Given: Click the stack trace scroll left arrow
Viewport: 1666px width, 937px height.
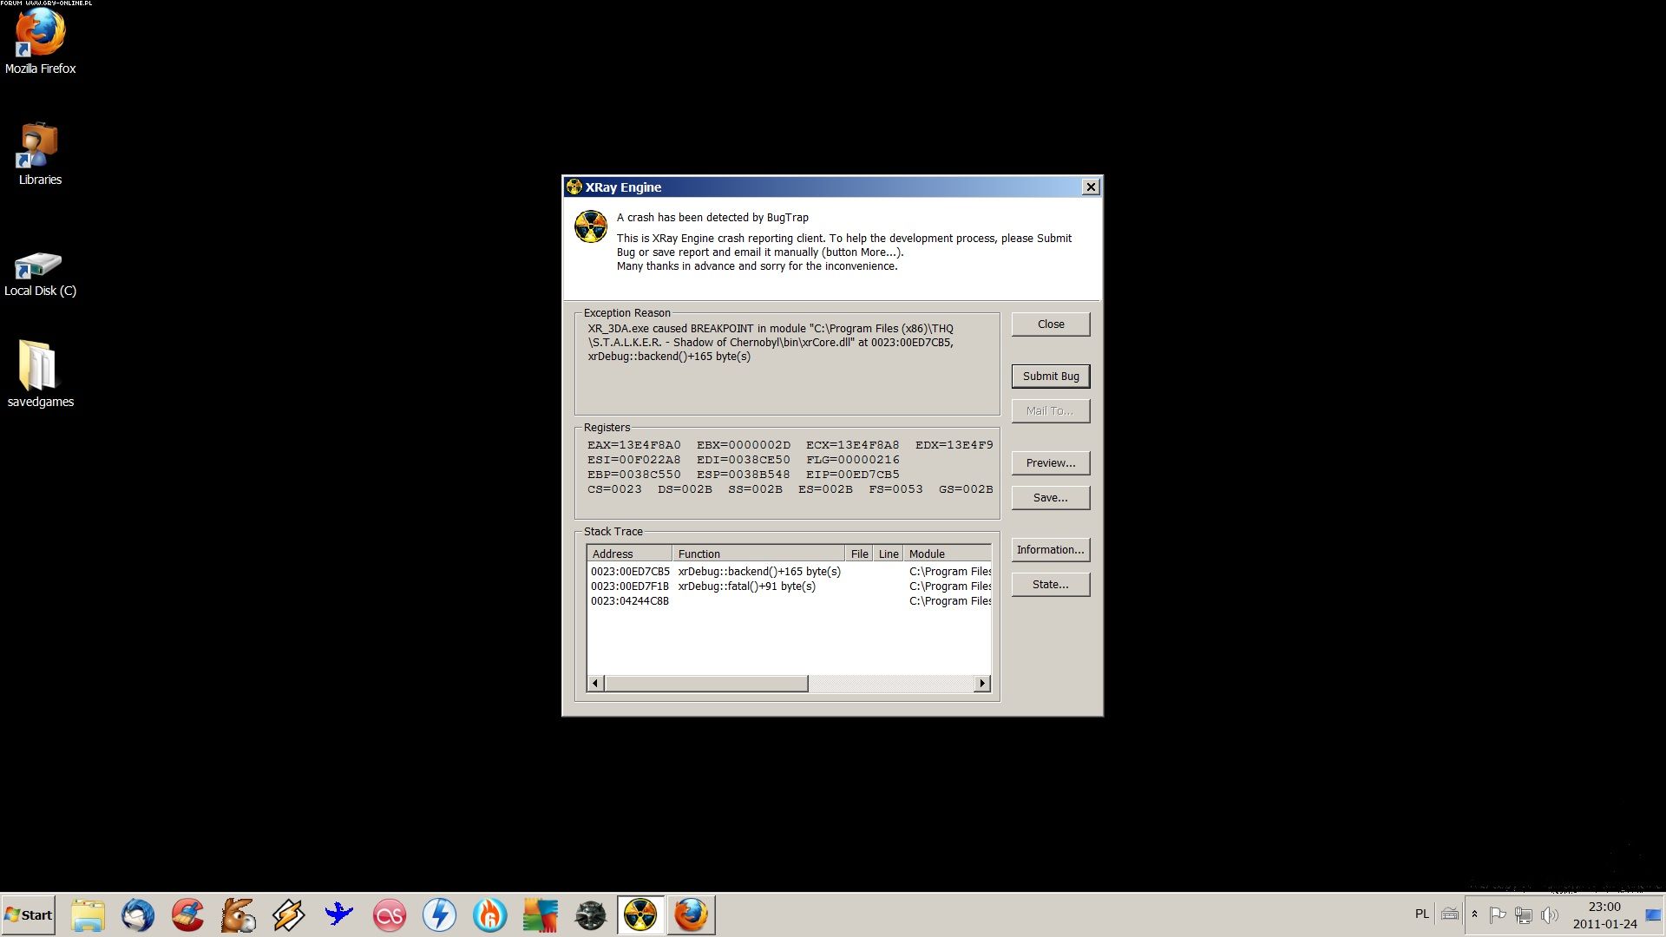Looking at the screenshot, I should point(595,684).
